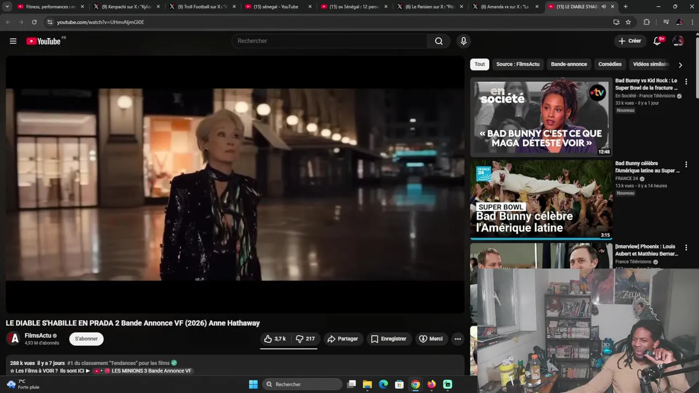Screen dimensions: 699x393
Task: Open Bad Bunny vs Kid Rock title
Action: [x=647, y=84]
